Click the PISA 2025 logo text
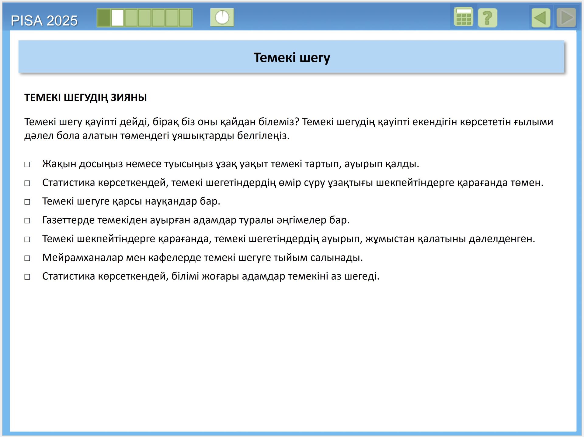Viewport: 584px width, 437px height. (x=44, y=21)
